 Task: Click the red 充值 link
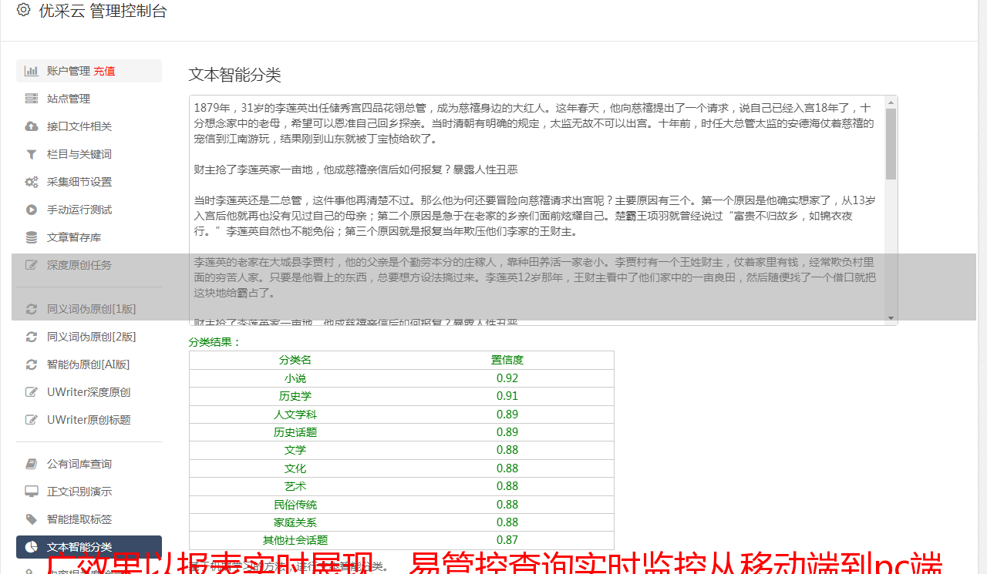[105, 71]
